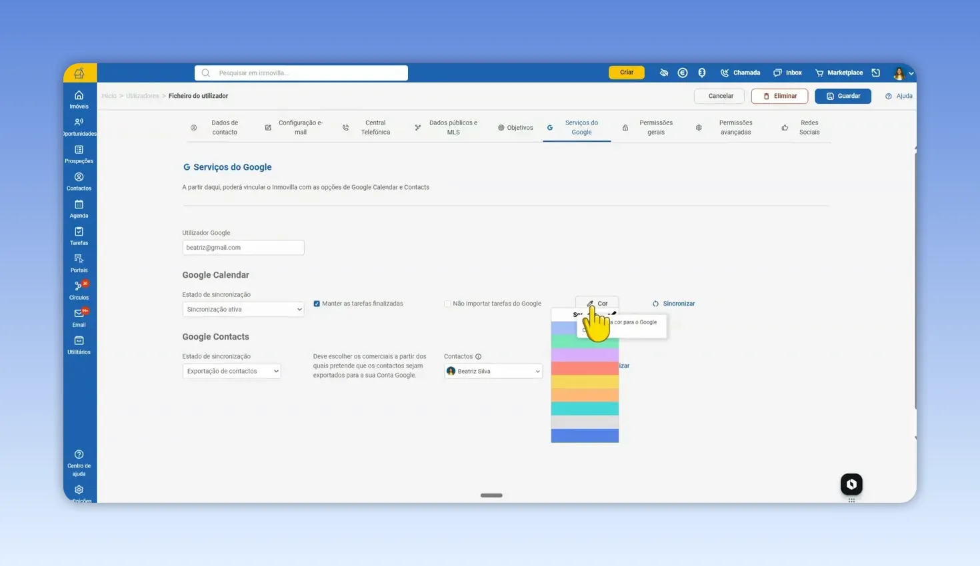Pick the orange color swatch

pos(585,395)
